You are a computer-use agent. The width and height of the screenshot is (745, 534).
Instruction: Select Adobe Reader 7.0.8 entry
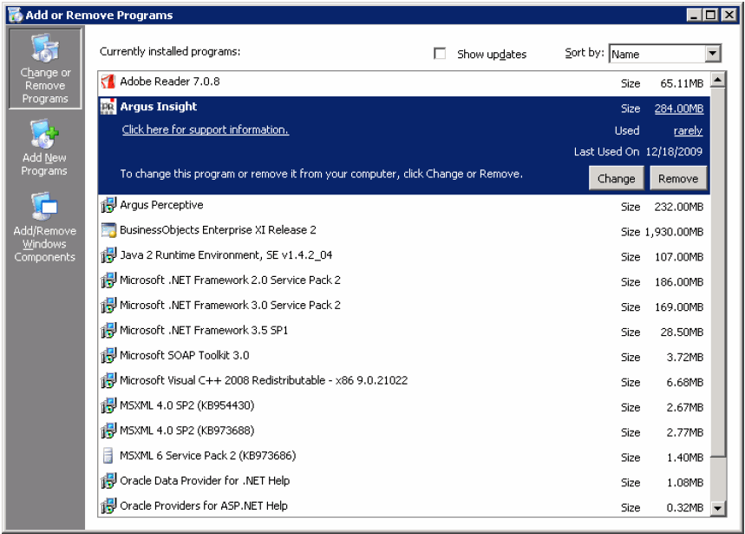pyautogui.click(x=404, y=82)
